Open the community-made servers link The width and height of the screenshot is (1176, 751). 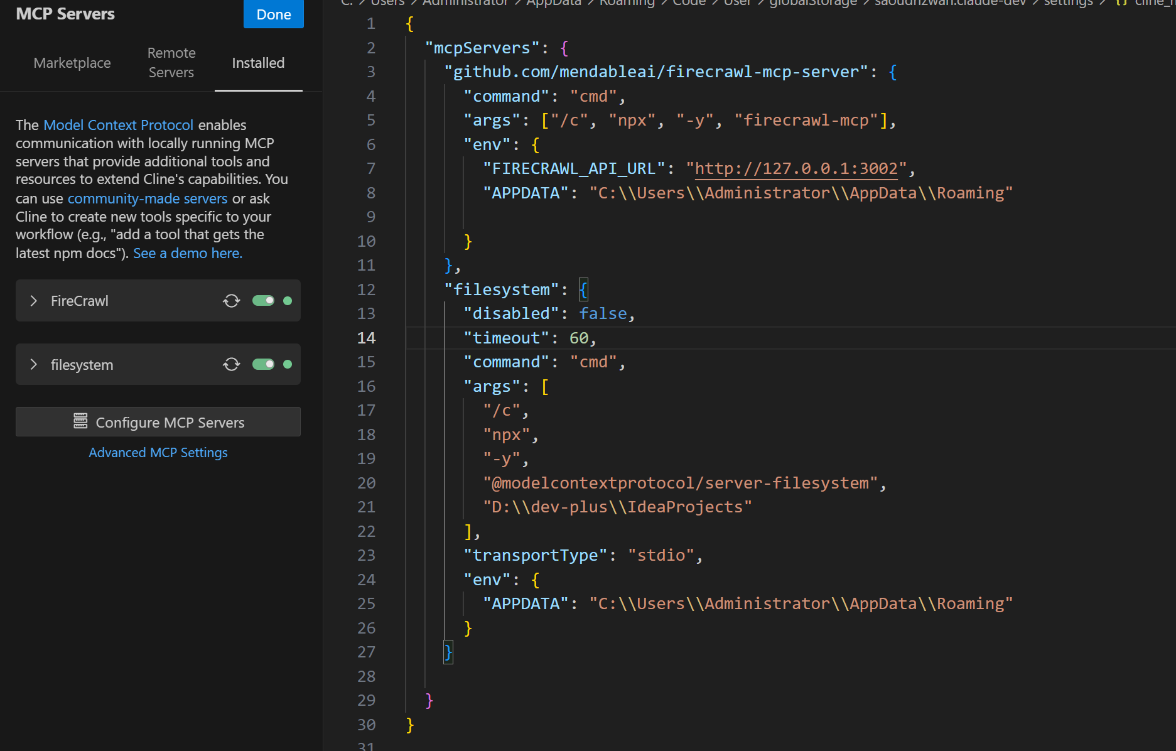[148, 198]
